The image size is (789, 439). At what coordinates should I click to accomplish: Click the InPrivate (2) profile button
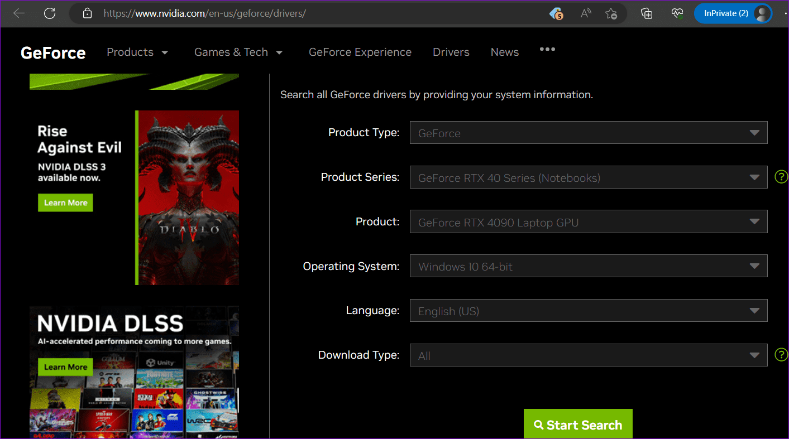coord(733,13)
